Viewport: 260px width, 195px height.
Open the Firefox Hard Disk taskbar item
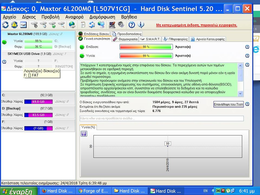[57, 191]
